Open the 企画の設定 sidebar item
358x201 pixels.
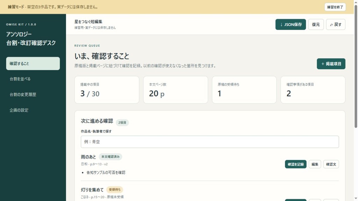point(33,110)
